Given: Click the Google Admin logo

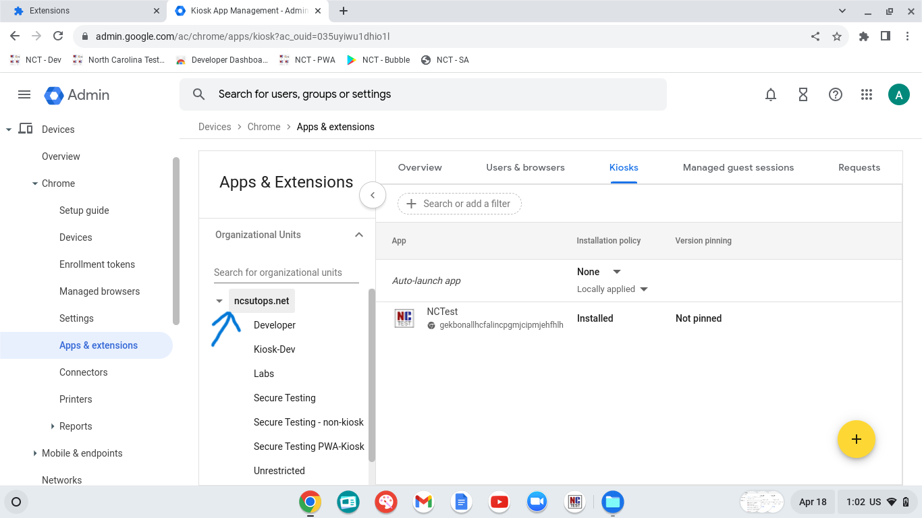Looking at the screenshot, I should 77,95.
